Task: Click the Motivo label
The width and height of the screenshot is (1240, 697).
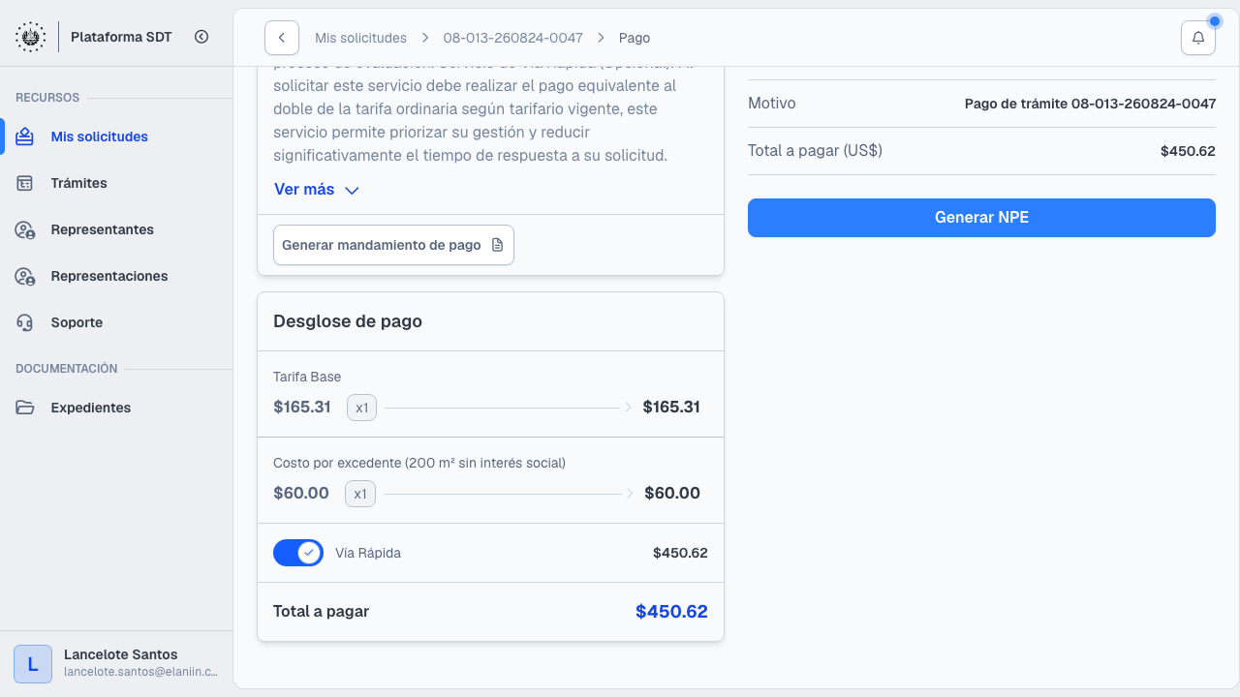Action: coord(772,103)
